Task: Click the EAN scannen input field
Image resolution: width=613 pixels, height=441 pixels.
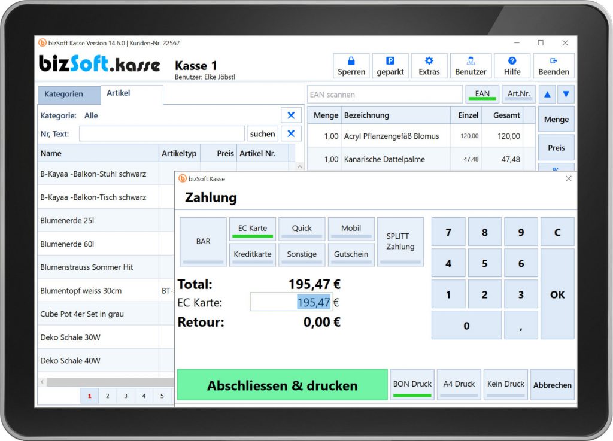Action: pyautogui.click(x=385, y=95)
